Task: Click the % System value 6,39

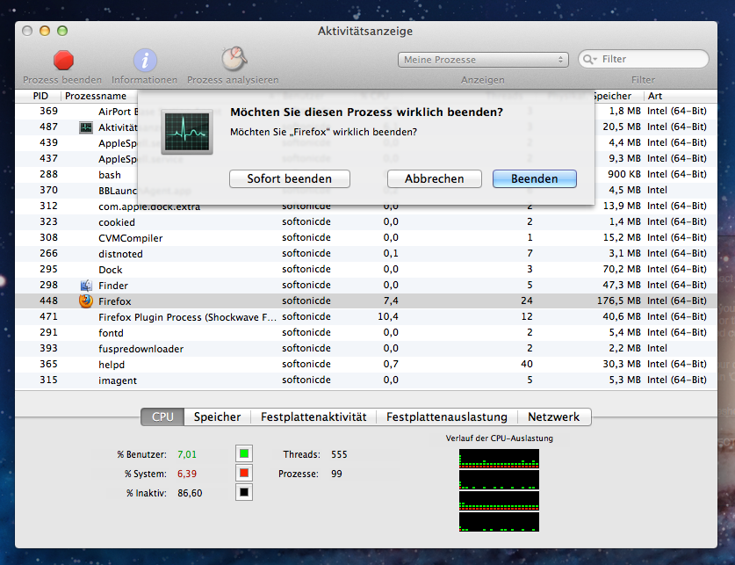Action: click(187, 474)
